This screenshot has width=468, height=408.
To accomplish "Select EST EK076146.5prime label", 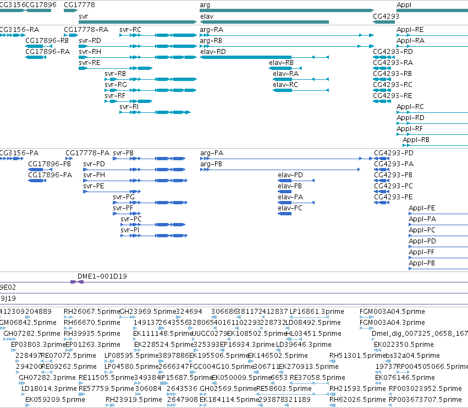I will [x=405, y=378].
